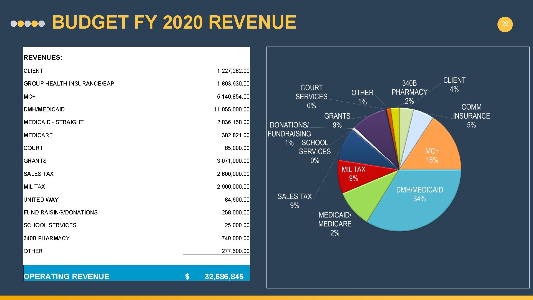Click the COMM INSURANCE 5% chart label

(471, 116)
